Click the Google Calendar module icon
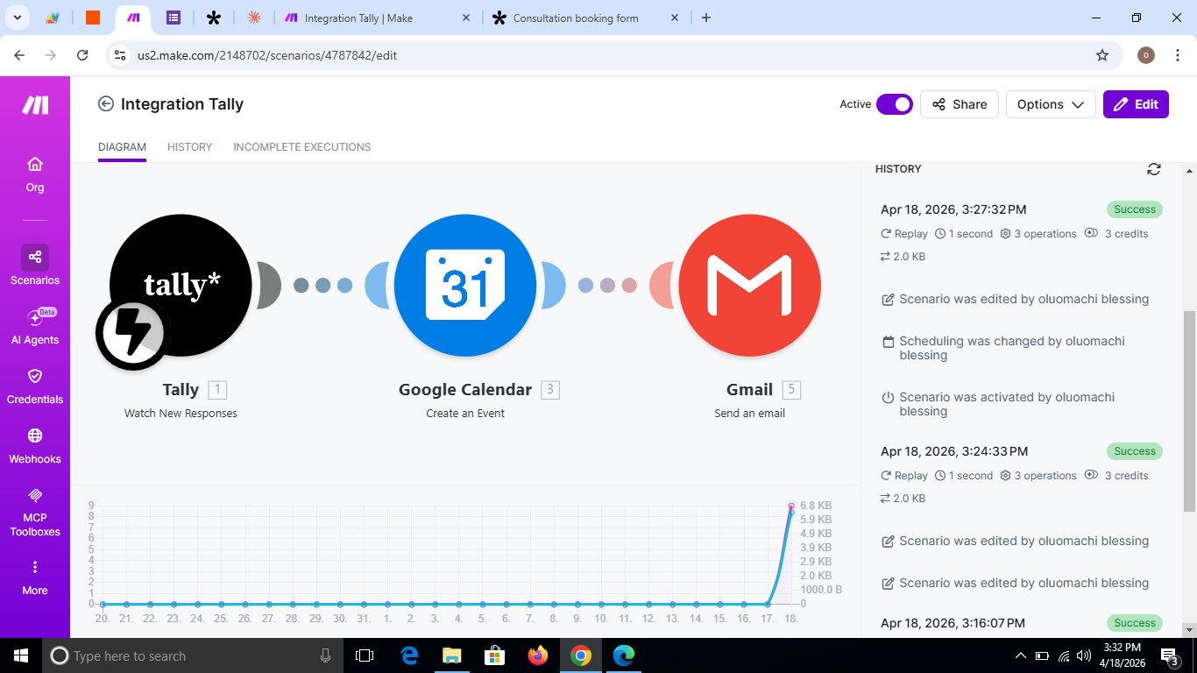The height and width of the screenshot is (673, 1197). 464,286
